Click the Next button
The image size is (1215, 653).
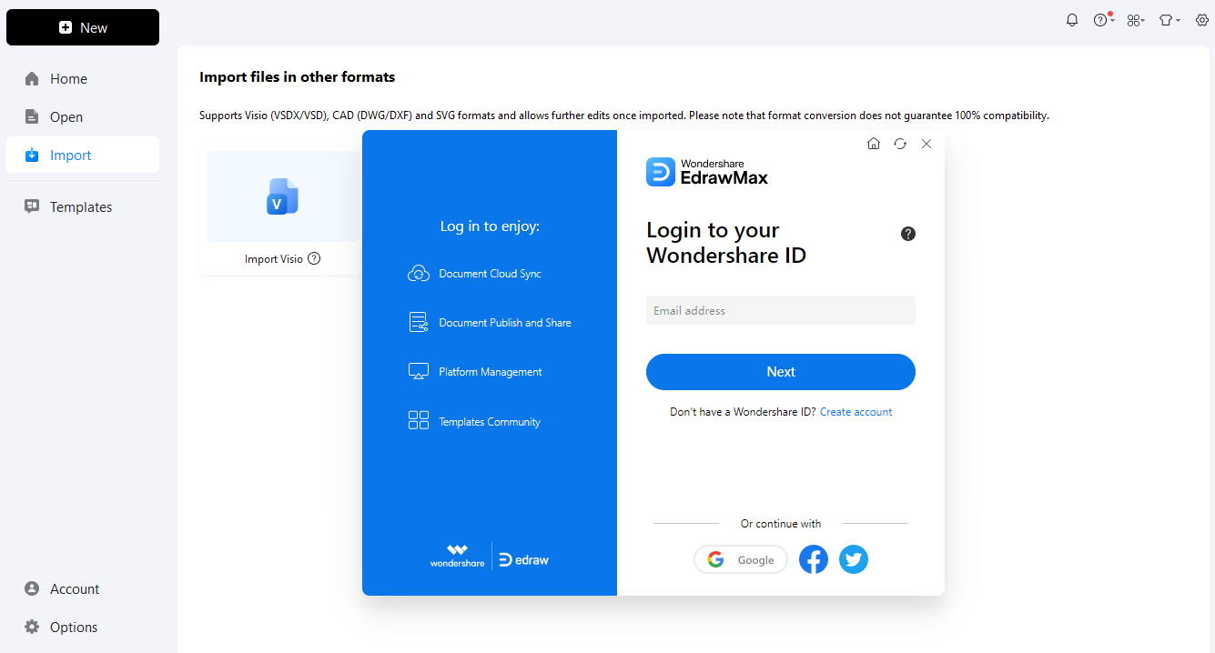point(781,372)
